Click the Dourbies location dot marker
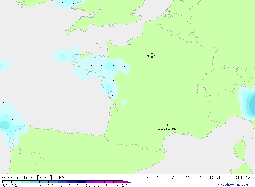This screenshot has width=255, height=187. click(167, 125)
